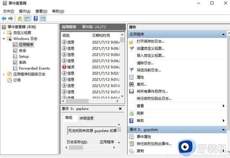Image resolution: width=230 pixels, height=158 pixels.
Task: Click the event list vertical scrollbar
Action: pos(122,69)
